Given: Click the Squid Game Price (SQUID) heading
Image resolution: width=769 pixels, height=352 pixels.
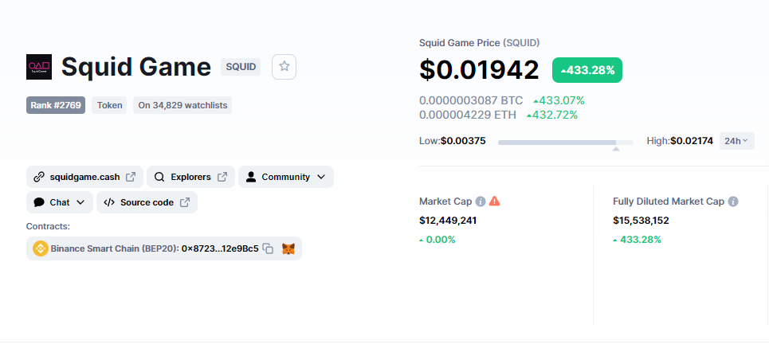Looking at the screenshot, I should pyautogui.click(x=479, y=43).
